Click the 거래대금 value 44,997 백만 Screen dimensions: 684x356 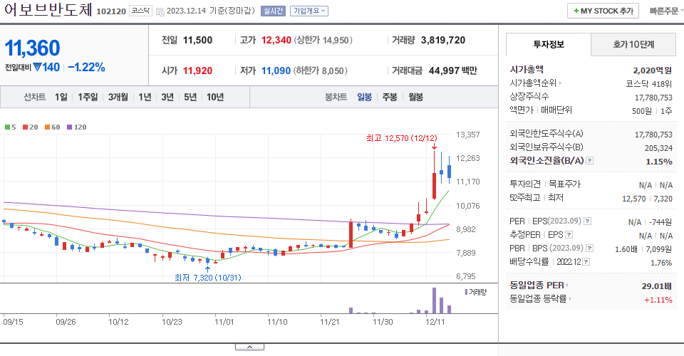click(x=453, y=70)
